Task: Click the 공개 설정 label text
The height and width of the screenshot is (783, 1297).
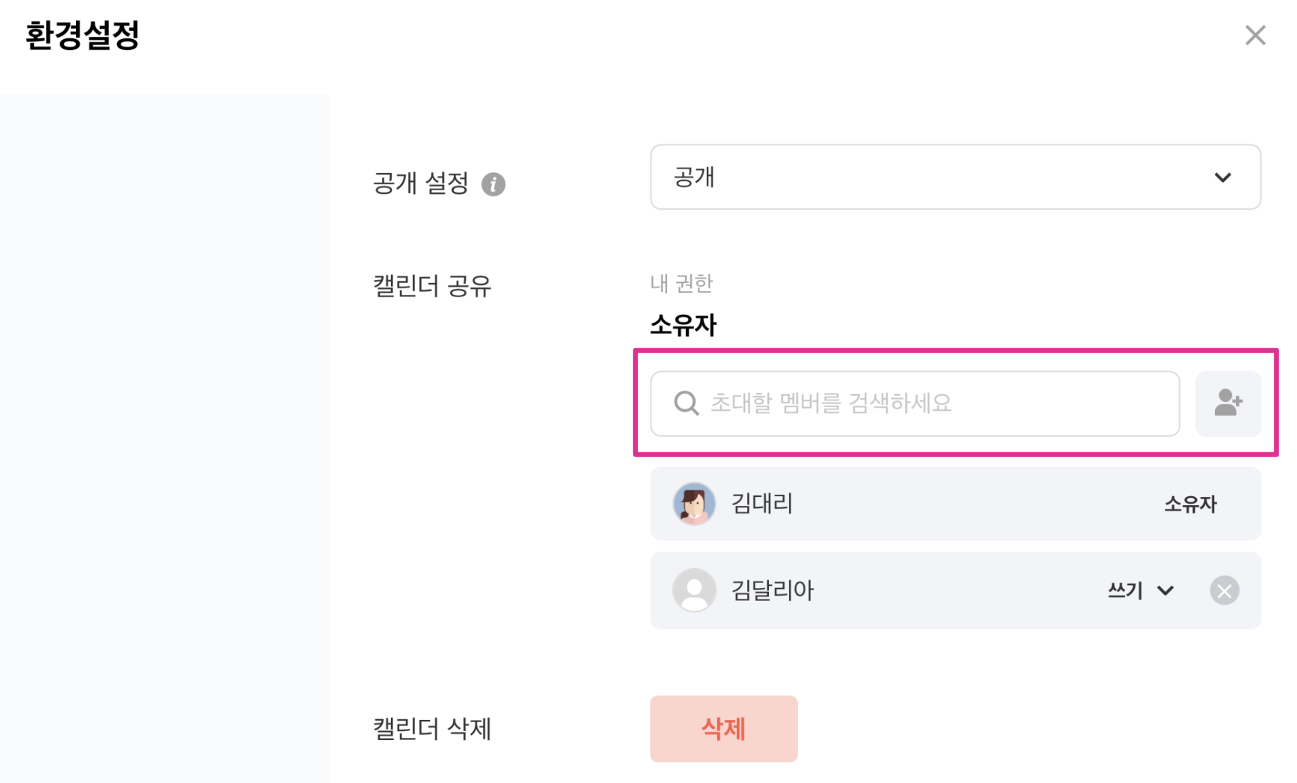Action: click(420, 183)
